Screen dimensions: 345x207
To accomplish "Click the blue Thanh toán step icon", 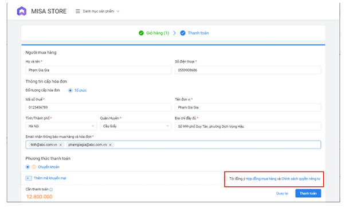I will tap(183, 33).
